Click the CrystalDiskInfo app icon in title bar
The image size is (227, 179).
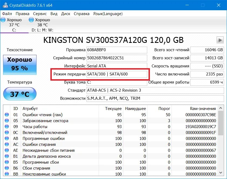(x=5, y=5)
